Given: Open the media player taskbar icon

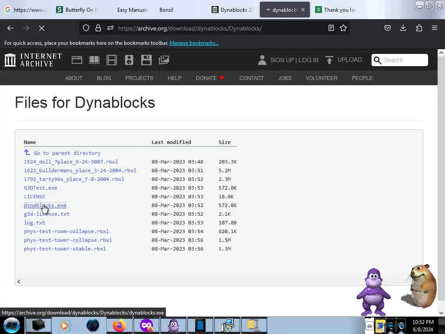Looking at the screenshot, I should click(64, 325).
